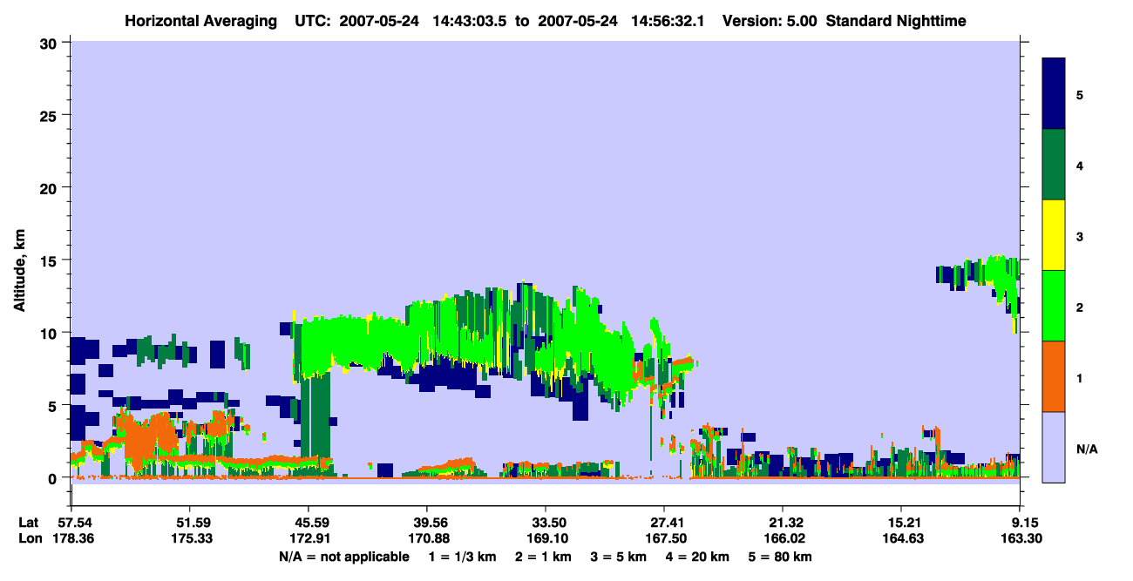This screenshot has height=581, width=1133.
Task: Click the legend text '5 = 80 km'
Action: click(x=781, y=557)
